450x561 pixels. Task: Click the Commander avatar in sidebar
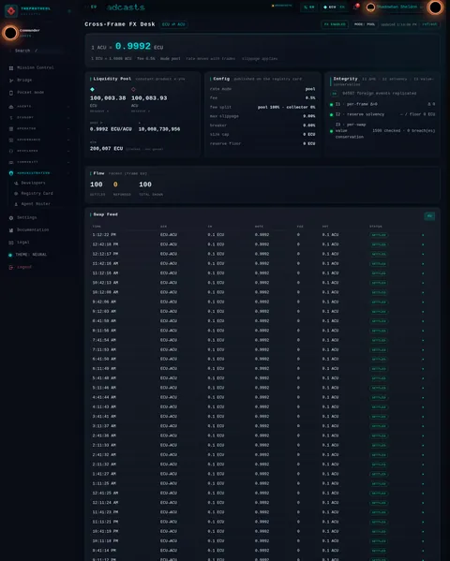coord(10,33)
